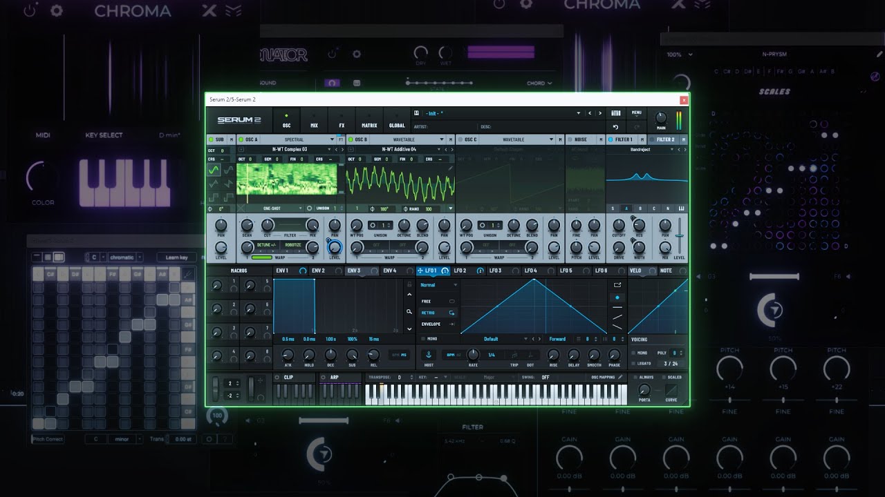Click the envelope lock icon
The width and height of the screenshot is (885, 497).
point(409,284)
